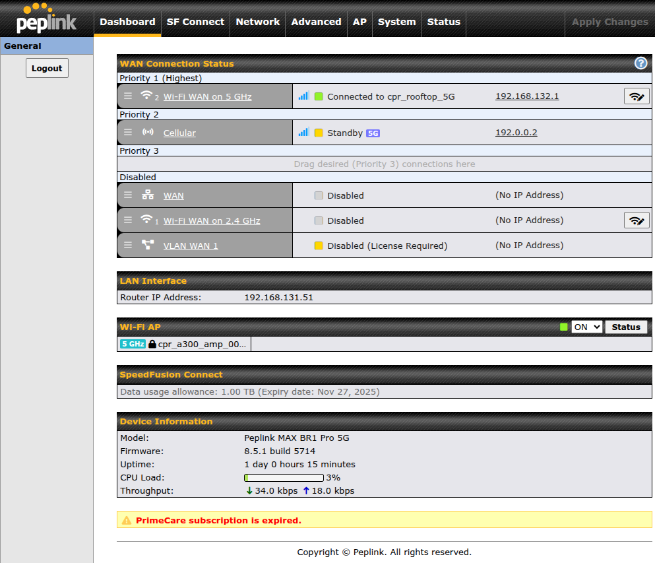The width and height of the screenshot is (655, 563).
Task: Click the Wi-Fi icon beside Wi-Fi WAN 2.4 GHz
Action: (x=146, y=219)
